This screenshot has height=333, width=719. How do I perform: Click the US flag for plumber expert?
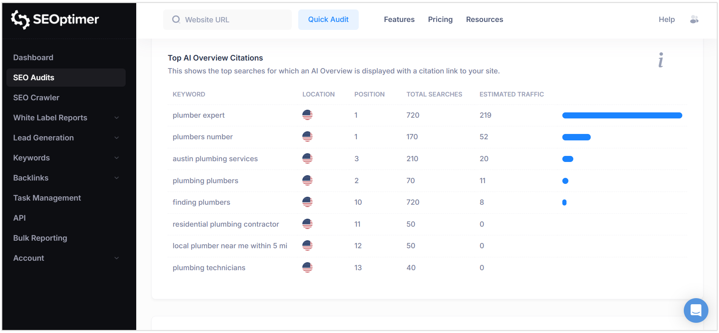(307, 115)
